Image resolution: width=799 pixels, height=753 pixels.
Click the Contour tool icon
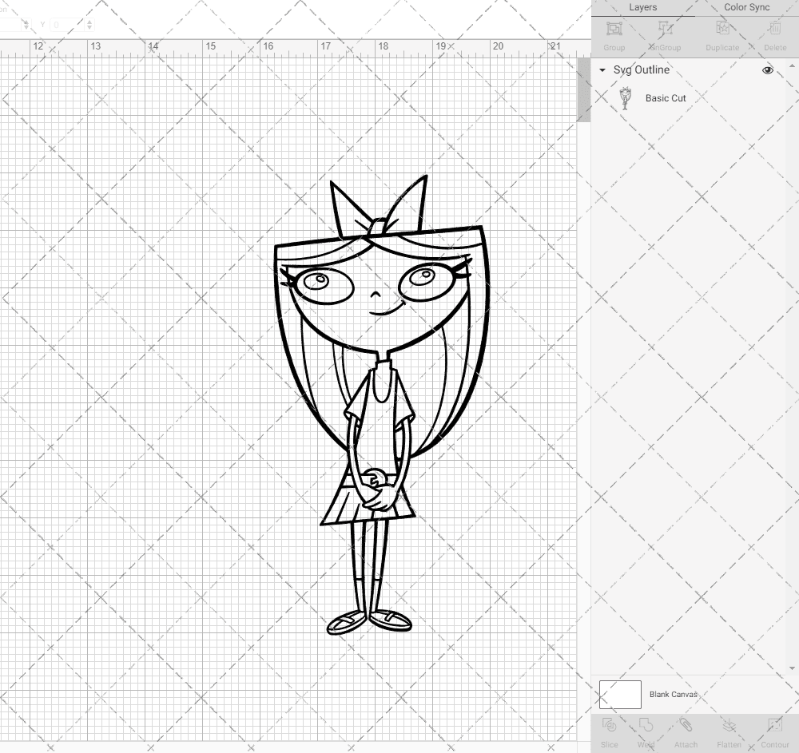(774, 725)
